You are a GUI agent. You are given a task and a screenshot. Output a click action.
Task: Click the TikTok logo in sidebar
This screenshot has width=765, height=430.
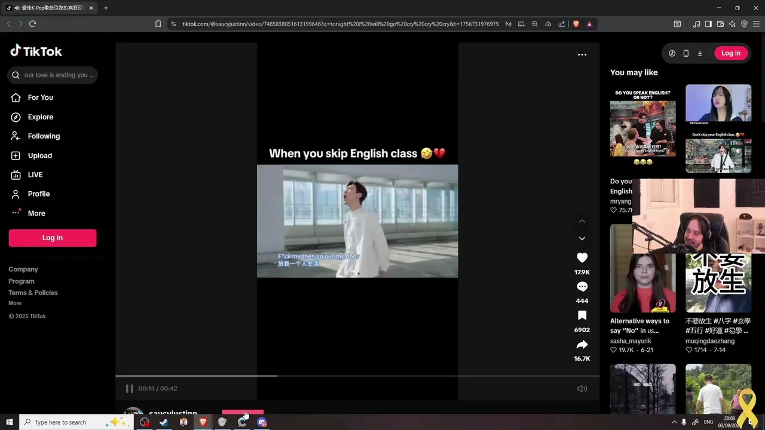36,51
